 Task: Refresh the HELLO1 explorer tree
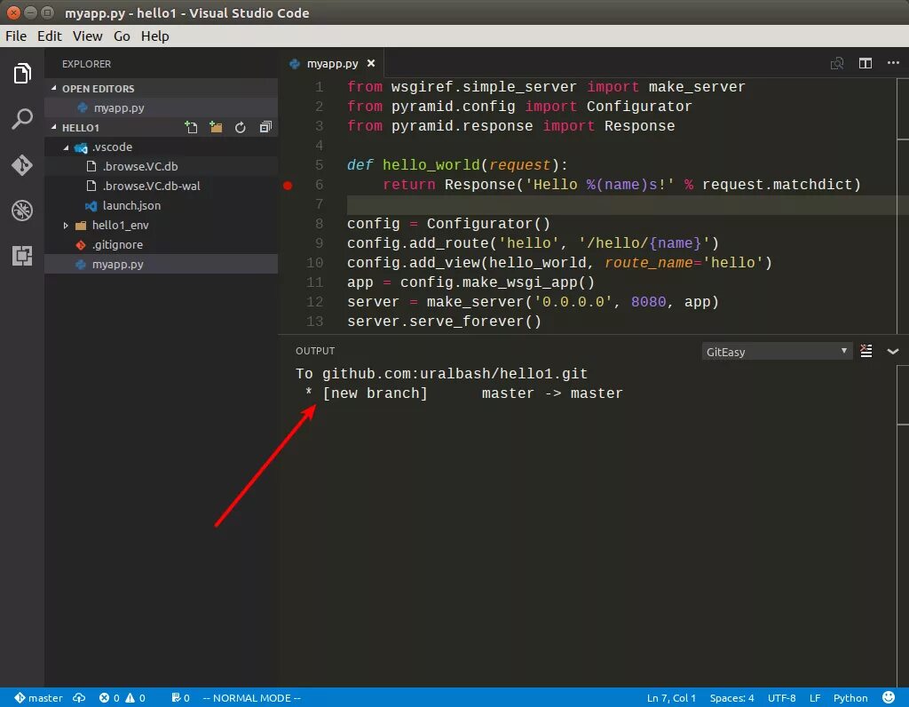[x=240, y=128]
